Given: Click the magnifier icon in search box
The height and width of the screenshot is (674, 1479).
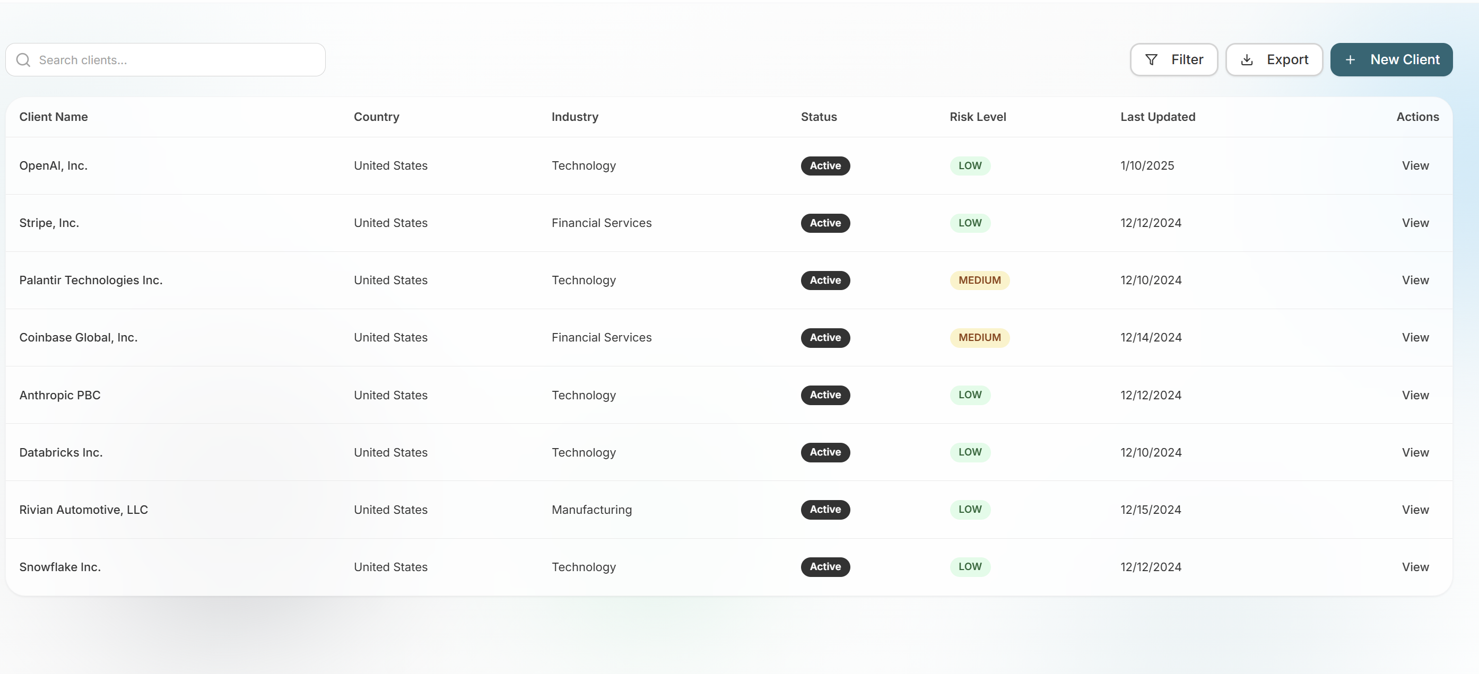Looking at the screenshot, I should (23, 60).
